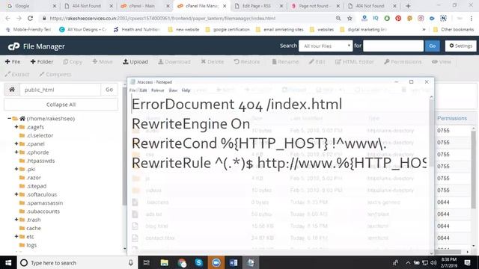
Task: Collapse the /home/rakeshseo root node
Action: pos(10,118)
